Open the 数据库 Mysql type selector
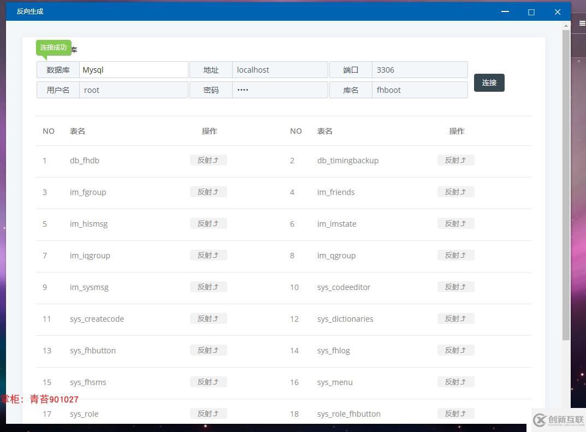The image size is (586, 432). pyautogui.click(x=133, y=70)
